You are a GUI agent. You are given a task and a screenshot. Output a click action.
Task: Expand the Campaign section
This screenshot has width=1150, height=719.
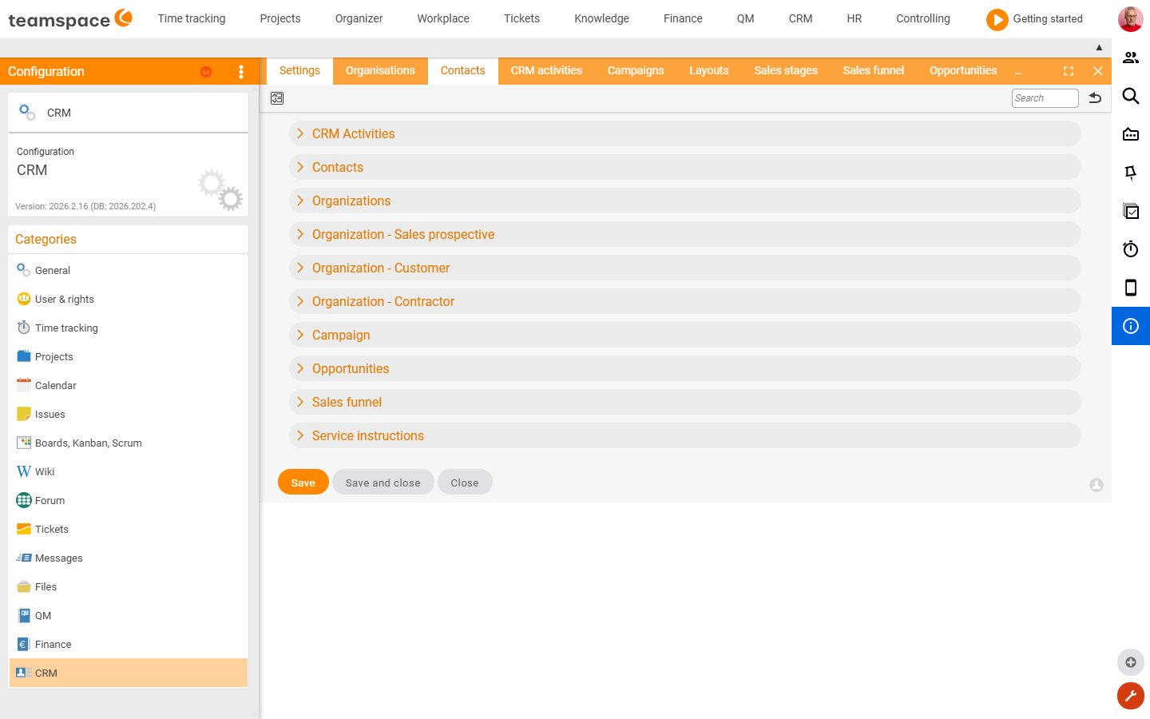point(684,335)
